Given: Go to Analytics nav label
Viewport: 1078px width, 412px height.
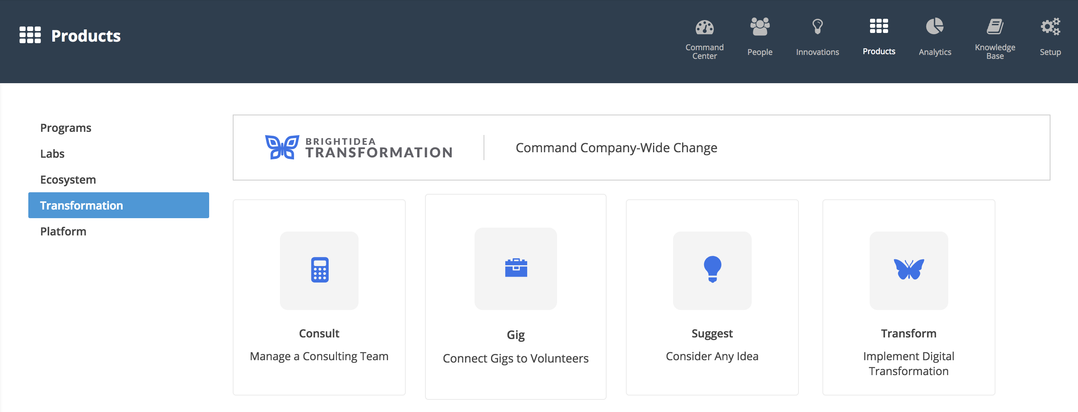Looking at the screenshot, I should coord(935,52).
